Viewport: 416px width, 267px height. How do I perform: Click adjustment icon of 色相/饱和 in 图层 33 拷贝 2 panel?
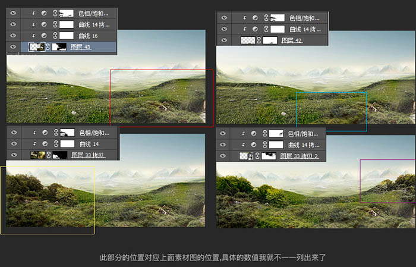[254, 133]
